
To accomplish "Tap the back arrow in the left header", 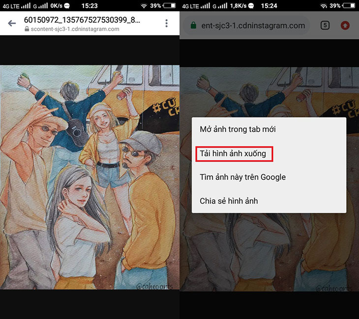I will click(x=12, y=23).
